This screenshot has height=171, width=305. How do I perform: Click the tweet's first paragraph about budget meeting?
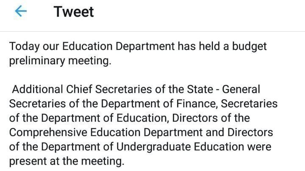click(138, 53)
